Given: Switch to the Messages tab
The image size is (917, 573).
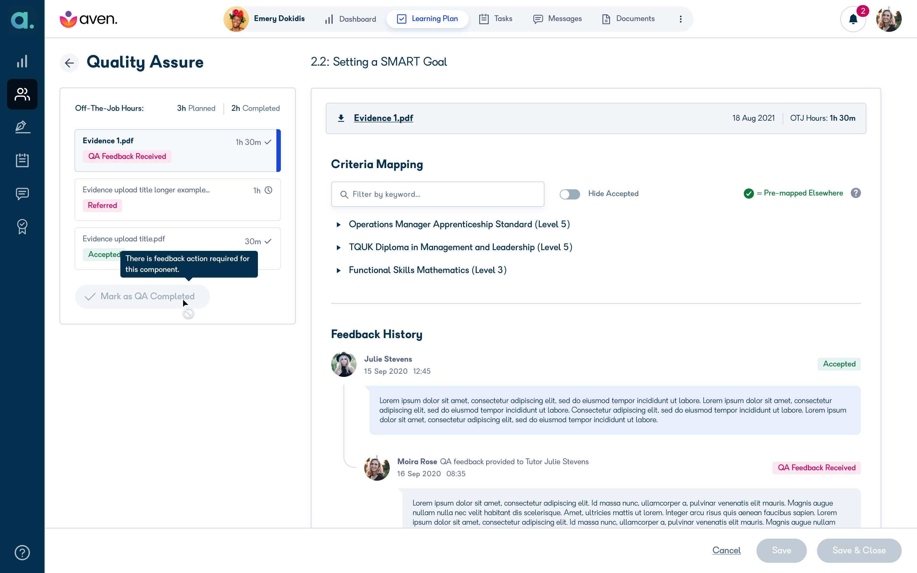Looking at the screenshot, I should 557,19.
